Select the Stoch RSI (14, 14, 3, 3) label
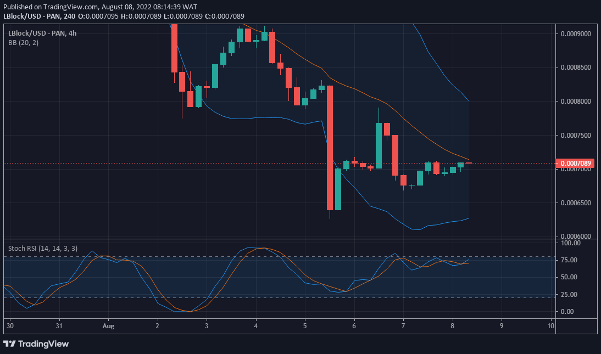Image resolution: width=601 pixels, height=354 pixels. pos(43,248)
